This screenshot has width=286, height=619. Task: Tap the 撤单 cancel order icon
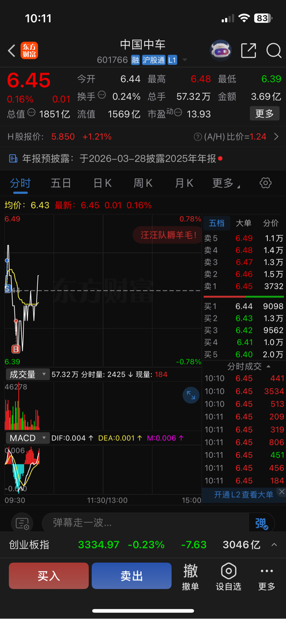coord(191,577)
